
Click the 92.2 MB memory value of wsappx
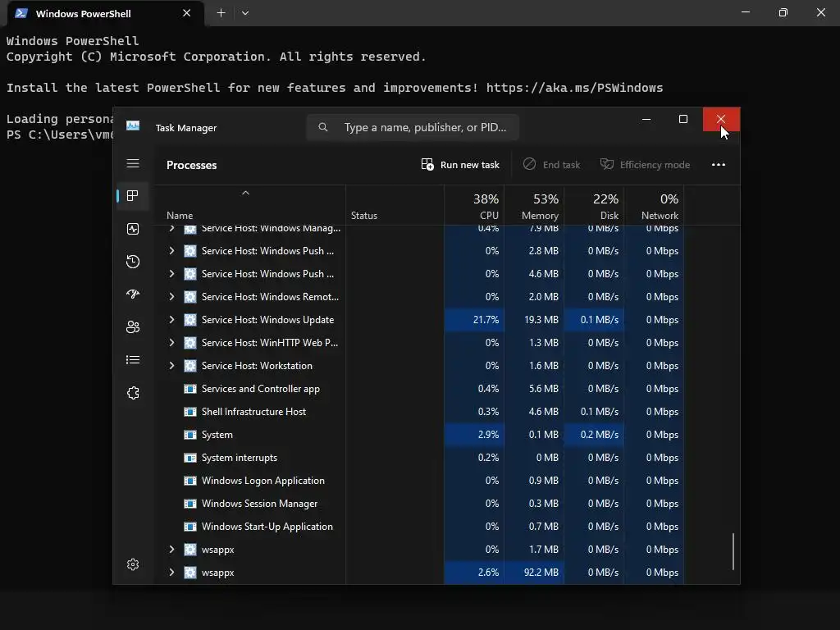tap(541, 572)
